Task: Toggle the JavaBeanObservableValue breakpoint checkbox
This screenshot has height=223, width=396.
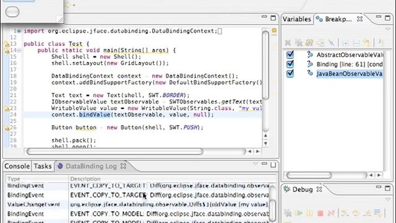Action: tap(290, 73)
